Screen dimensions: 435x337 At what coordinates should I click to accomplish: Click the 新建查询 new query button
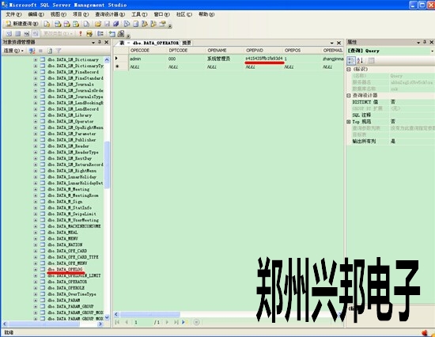(22, 24)
